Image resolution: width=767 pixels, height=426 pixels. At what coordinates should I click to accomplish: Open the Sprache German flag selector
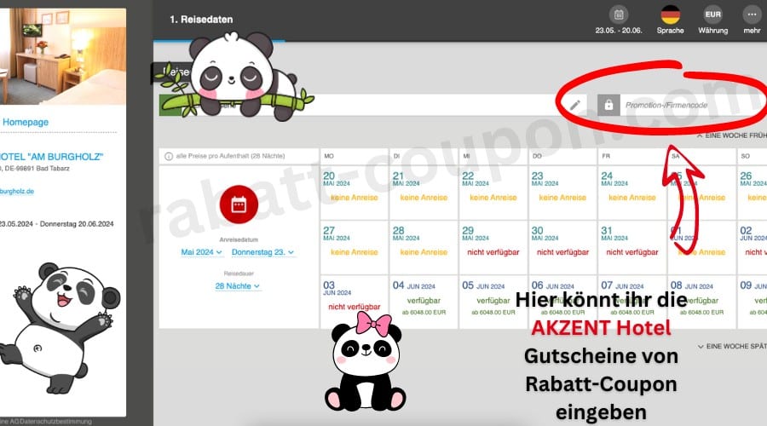(x=670, y=14)
